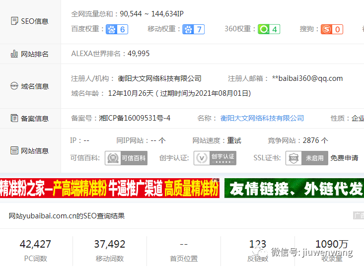Screen dimensions: 364x269
Task: Open the 百度权重 badge showing 6
Action: click(x=117, y=29)
